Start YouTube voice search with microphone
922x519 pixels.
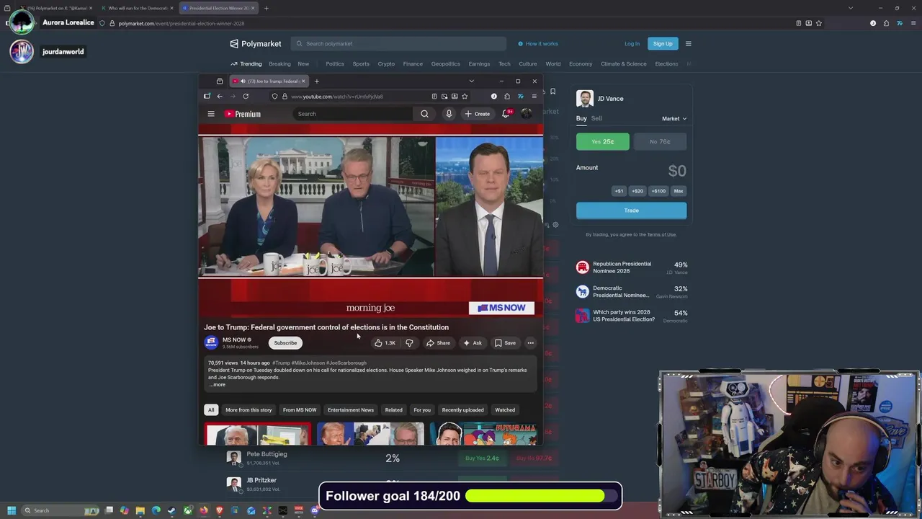449,114
